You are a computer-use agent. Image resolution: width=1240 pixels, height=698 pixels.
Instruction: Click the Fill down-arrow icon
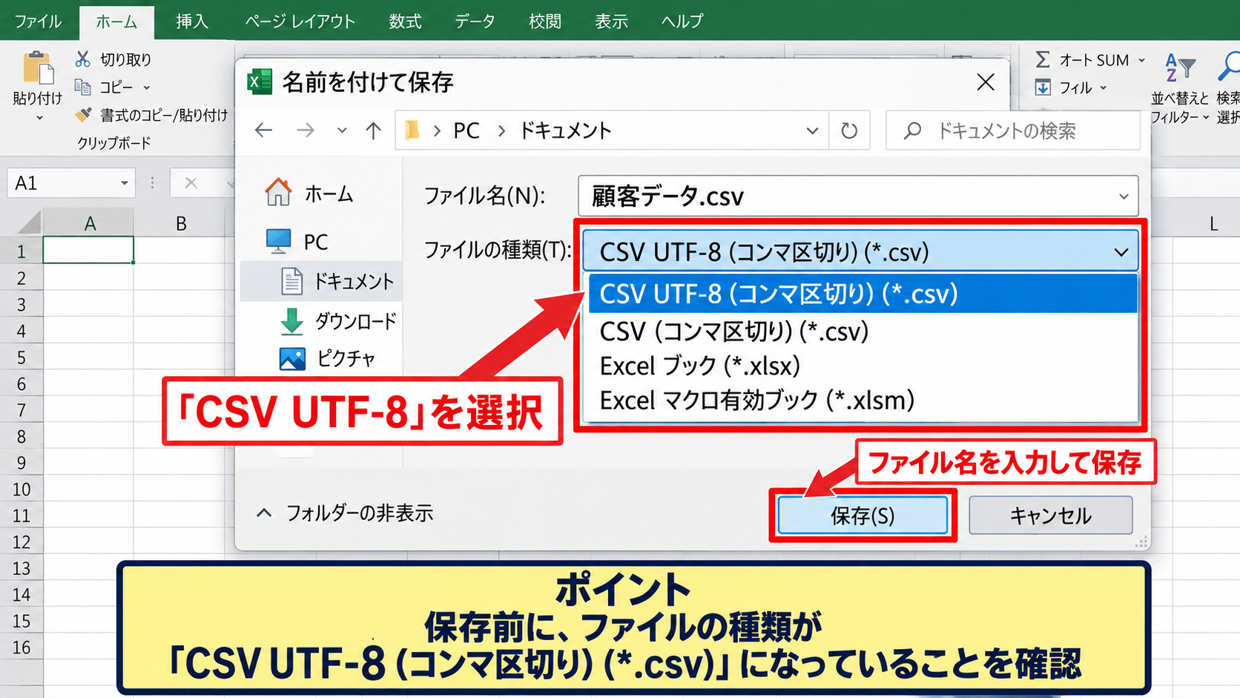click(1043, 88)
